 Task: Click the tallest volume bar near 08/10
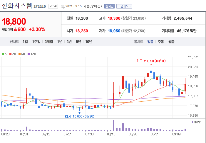click(113, 125)
